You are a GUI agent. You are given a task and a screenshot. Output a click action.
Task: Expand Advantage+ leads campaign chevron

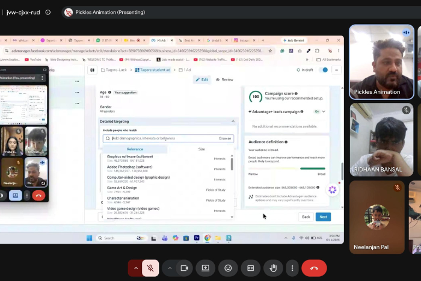point(324,111)
